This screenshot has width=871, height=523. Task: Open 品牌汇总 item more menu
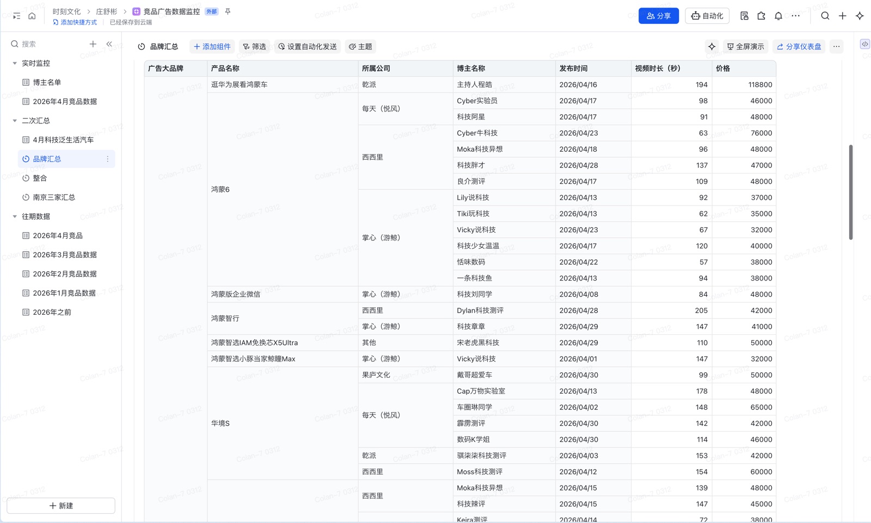coord(107,159)
